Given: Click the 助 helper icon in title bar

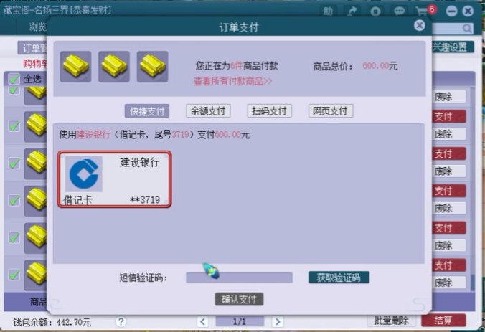Looking at the screenshot, I should (328, 11).
